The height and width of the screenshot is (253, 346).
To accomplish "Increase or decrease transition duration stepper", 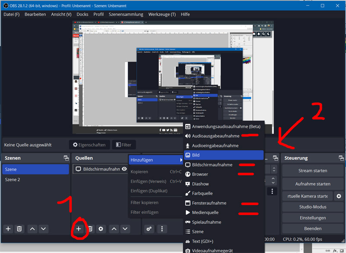I will tap(273, 180).
